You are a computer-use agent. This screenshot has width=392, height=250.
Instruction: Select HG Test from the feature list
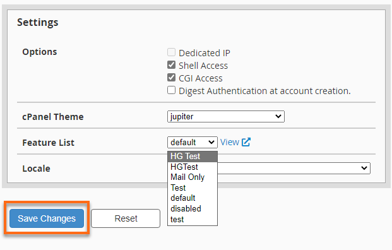pyautogui.click(x=193, y=157)
